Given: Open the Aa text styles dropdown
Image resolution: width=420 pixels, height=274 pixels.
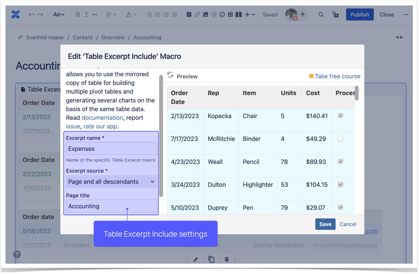Looking at the screenshot, I should (59, 15).
